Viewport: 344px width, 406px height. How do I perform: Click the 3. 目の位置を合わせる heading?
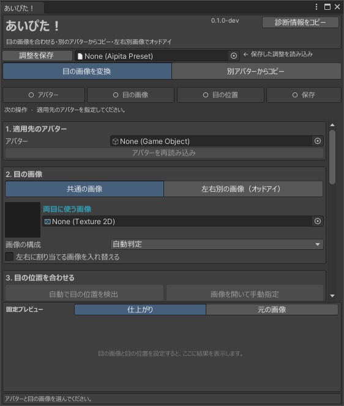(40, 278)
